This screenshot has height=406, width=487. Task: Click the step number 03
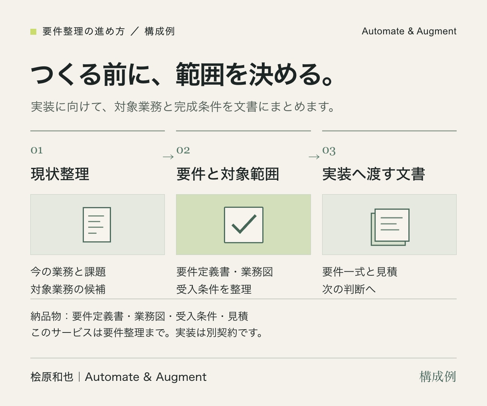point(329,151)
